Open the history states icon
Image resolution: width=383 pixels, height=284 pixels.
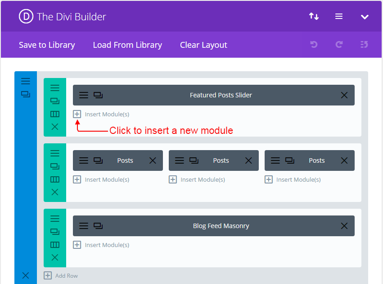click(364, 45)
